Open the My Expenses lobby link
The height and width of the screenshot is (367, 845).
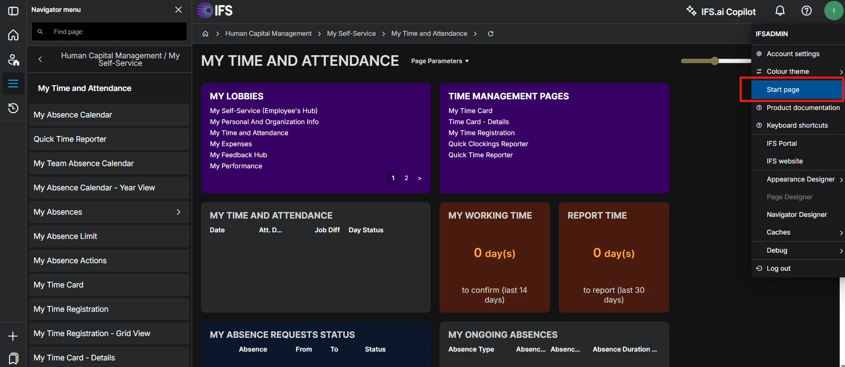coord(231,144)
